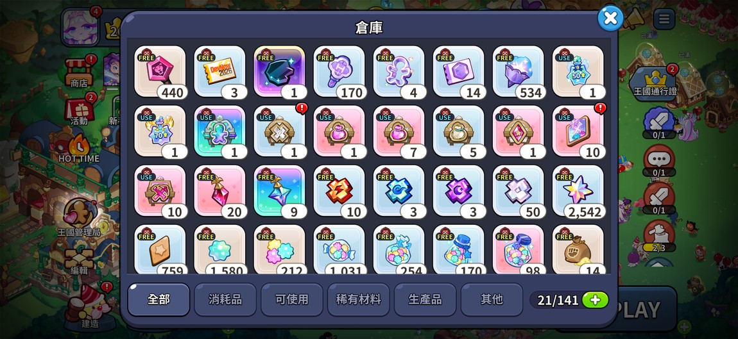Open the 活動 events gift icon

[x=79, y=110]
